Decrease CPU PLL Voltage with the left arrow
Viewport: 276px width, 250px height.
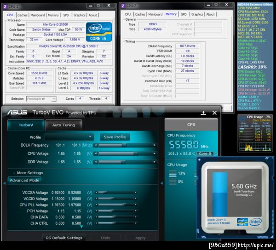(x=96, y=205)
